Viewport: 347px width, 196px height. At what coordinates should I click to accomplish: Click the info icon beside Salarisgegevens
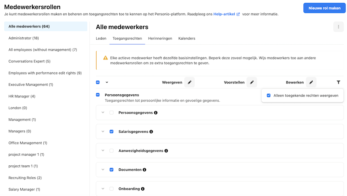151,132
